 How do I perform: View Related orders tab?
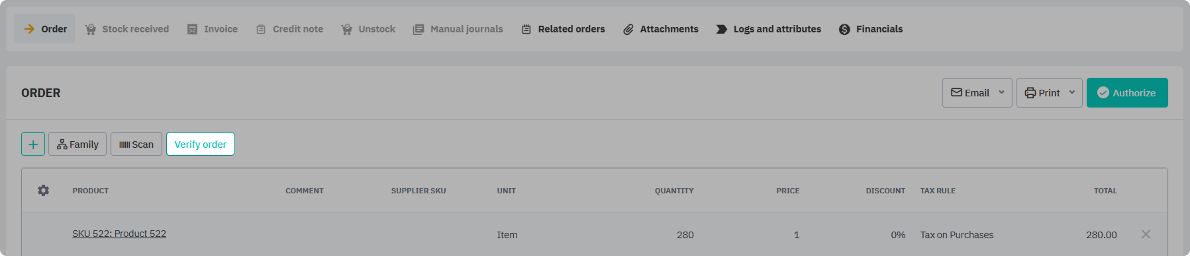[x=564, y=29]
